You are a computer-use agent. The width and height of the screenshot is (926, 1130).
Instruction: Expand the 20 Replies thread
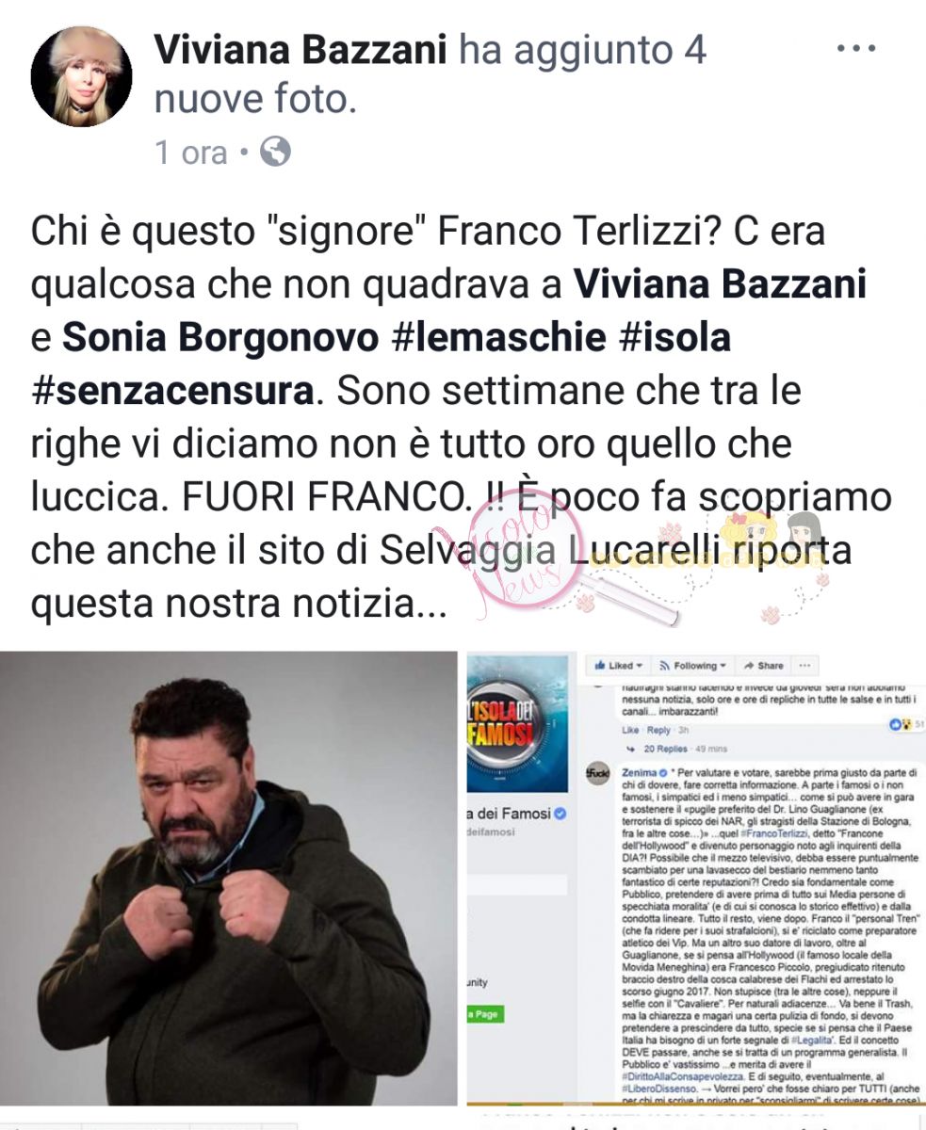click(665, 749)
